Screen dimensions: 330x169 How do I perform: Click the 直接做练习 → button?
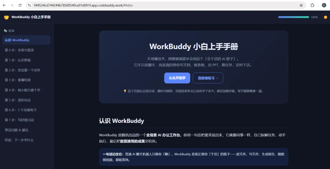tap(208, 78)
